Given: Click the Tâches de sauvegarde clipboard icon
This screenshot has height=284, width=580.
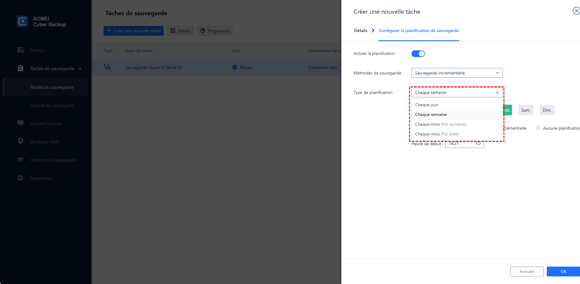Looking at the screenshot, I should (20, 68).
